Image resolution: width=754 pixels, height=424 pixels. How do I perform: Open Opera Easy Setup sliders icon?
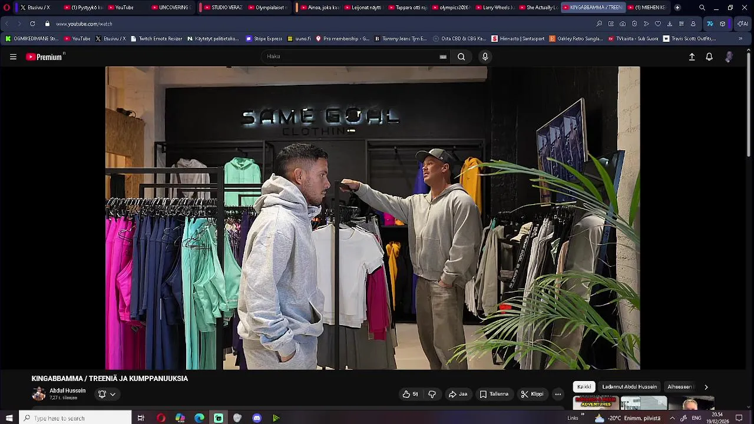[682, 24]
